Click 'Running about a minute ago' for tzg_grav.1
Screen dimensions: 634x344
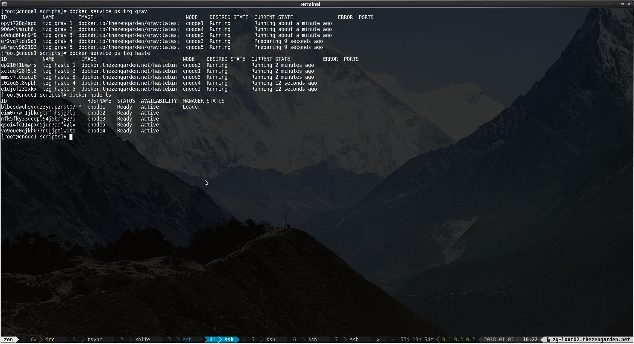[293, 23]
